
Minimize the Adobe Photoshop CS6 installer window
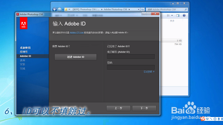click(x=144, y=14)
